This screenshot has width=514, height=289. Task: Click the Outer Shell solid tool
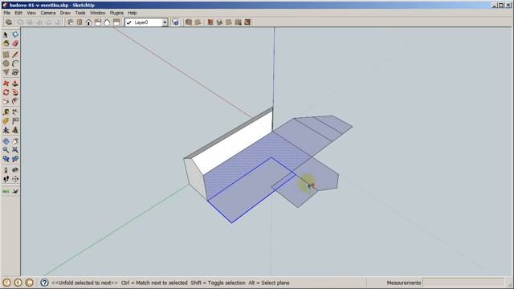tap(9, 22)
